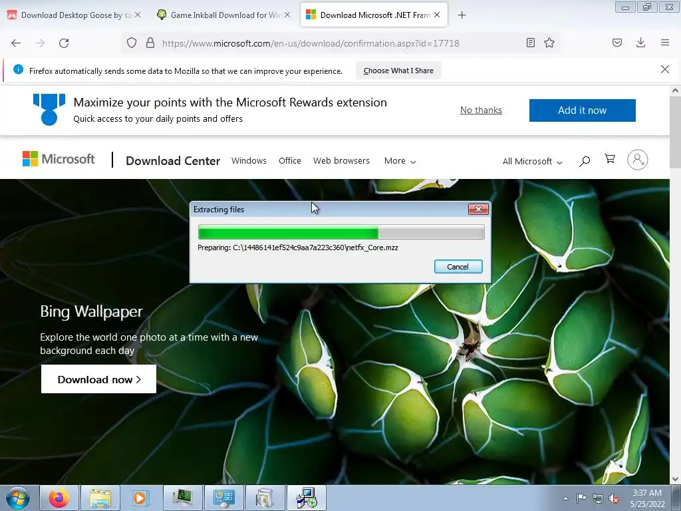The height and width of the screenshot is (511, 681).
Task: Open the shopping cart icon
Action: pyautogui.click(x=610, y=159)
